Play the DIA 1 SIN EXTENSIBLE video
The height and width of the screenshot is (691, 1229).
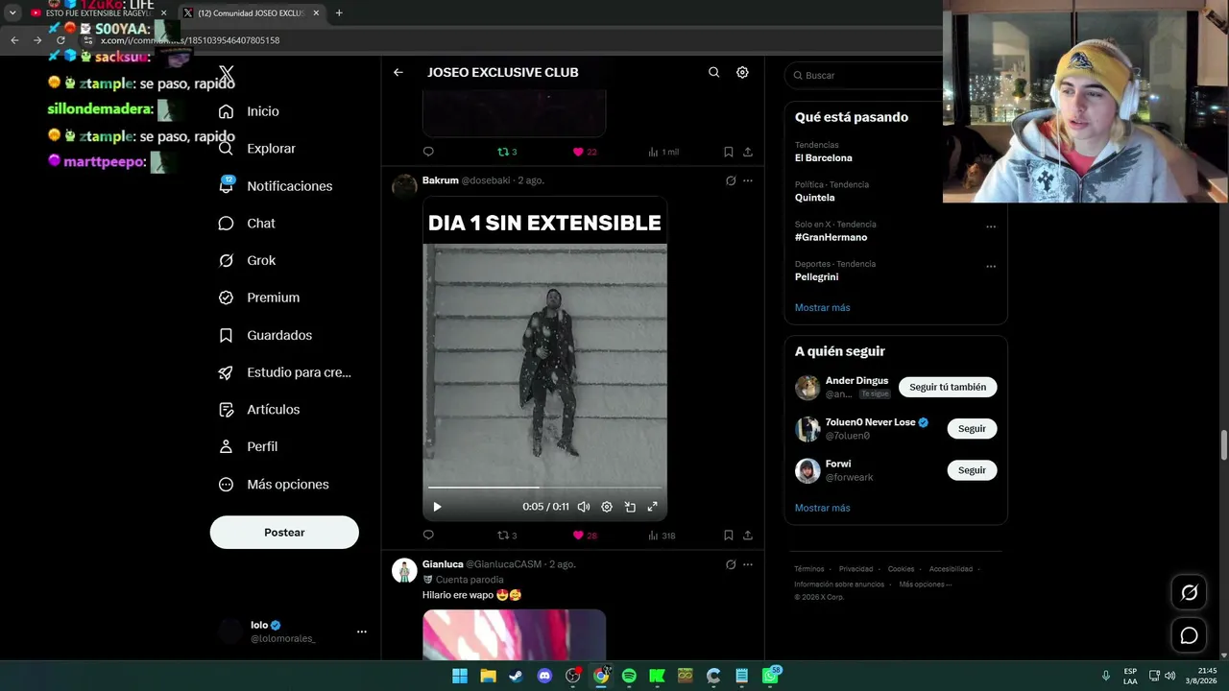click(437, 507)
